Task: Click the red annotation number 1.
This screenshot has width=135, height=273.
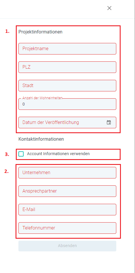Action: 7,31
